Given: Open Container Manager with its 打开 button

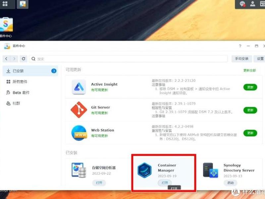Looking at the screenshot, I should tap(165, 183).
